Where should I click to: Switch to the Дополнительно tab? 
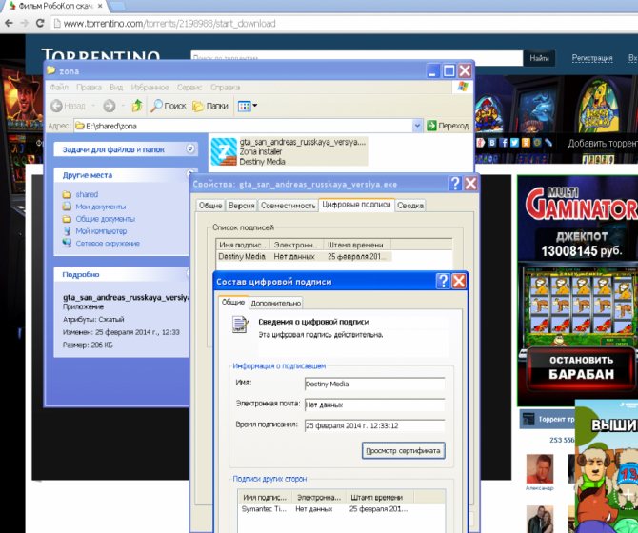(276, 303)
